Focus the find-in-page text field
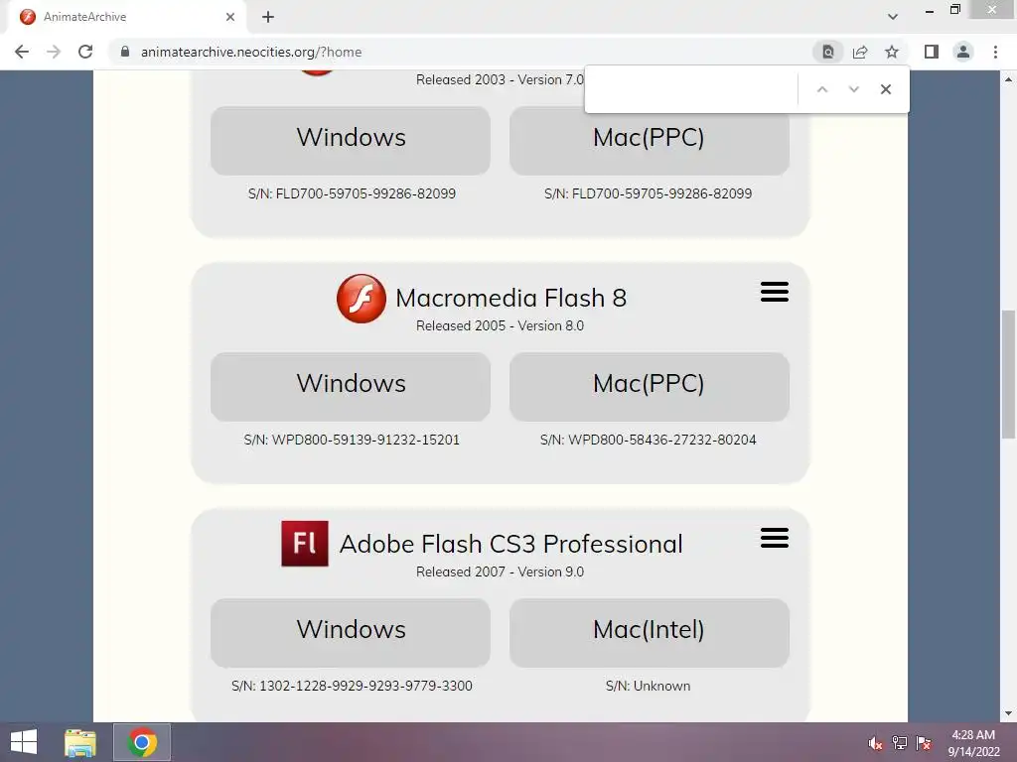Image resolution: width=1017 pixels, height=762 pixels. pos(691,89)
